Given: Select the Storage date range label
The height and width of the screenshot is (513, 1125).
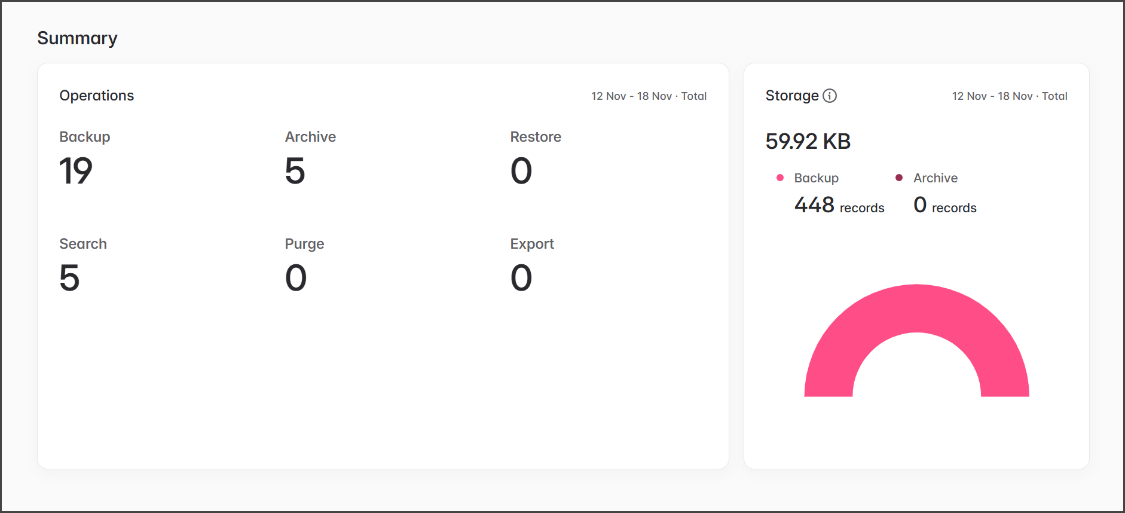Looking at the screenshot, I should click(1009, 96).
